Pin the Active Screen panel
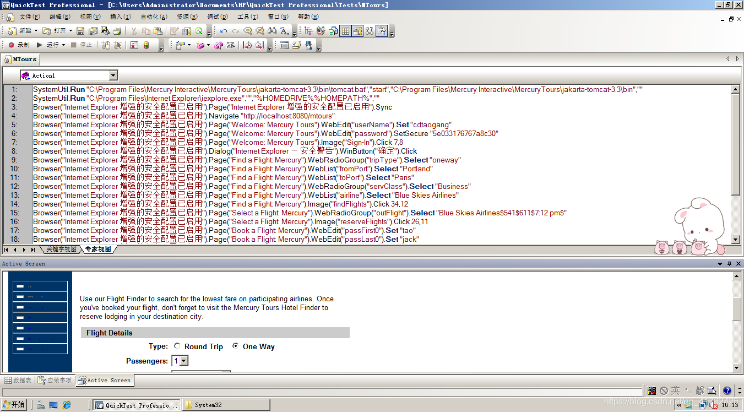The width and height of the screenshot is (744, 412). 729,264
